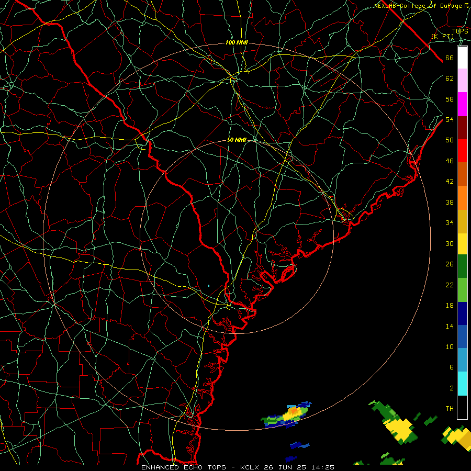Select the magenta legend color band
Screen dimensions: 471x471
click(462, 104)
